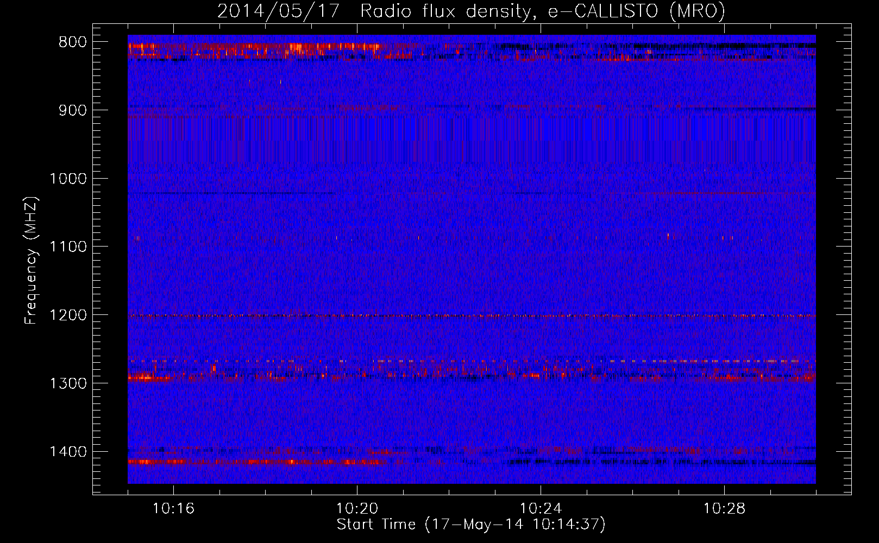Viewport: 879px width, 543px height.
Task: Click the red emission band near 1415 MHz
Action: coord(258,462)
